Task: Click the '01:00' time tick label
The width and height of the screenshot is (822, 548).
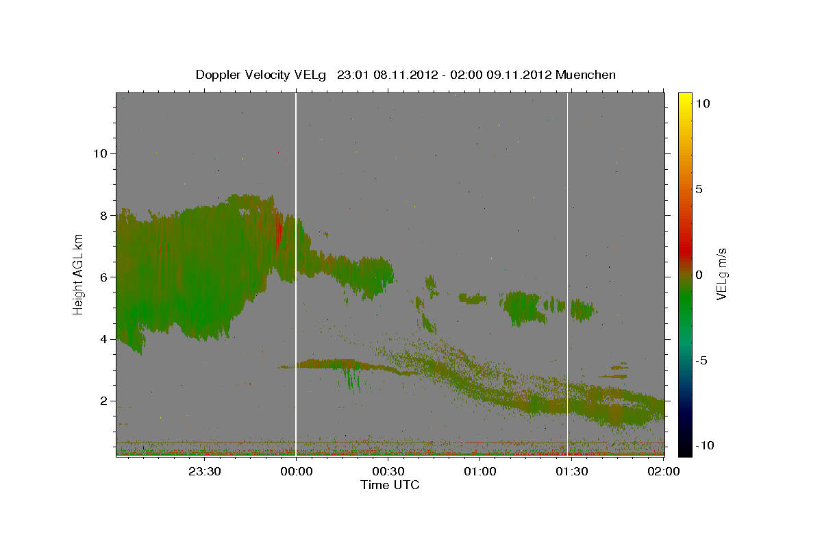Action: 480,471
